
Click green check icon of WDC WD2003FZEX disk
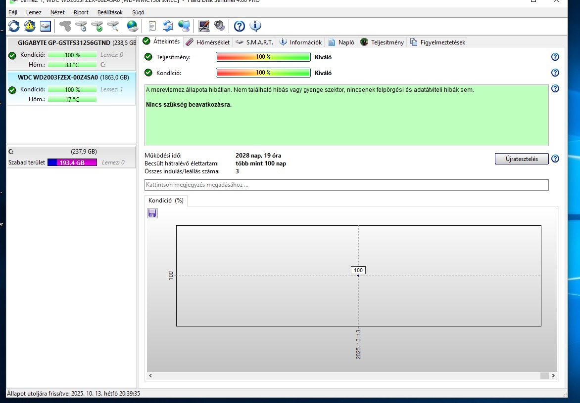point(12,90)
